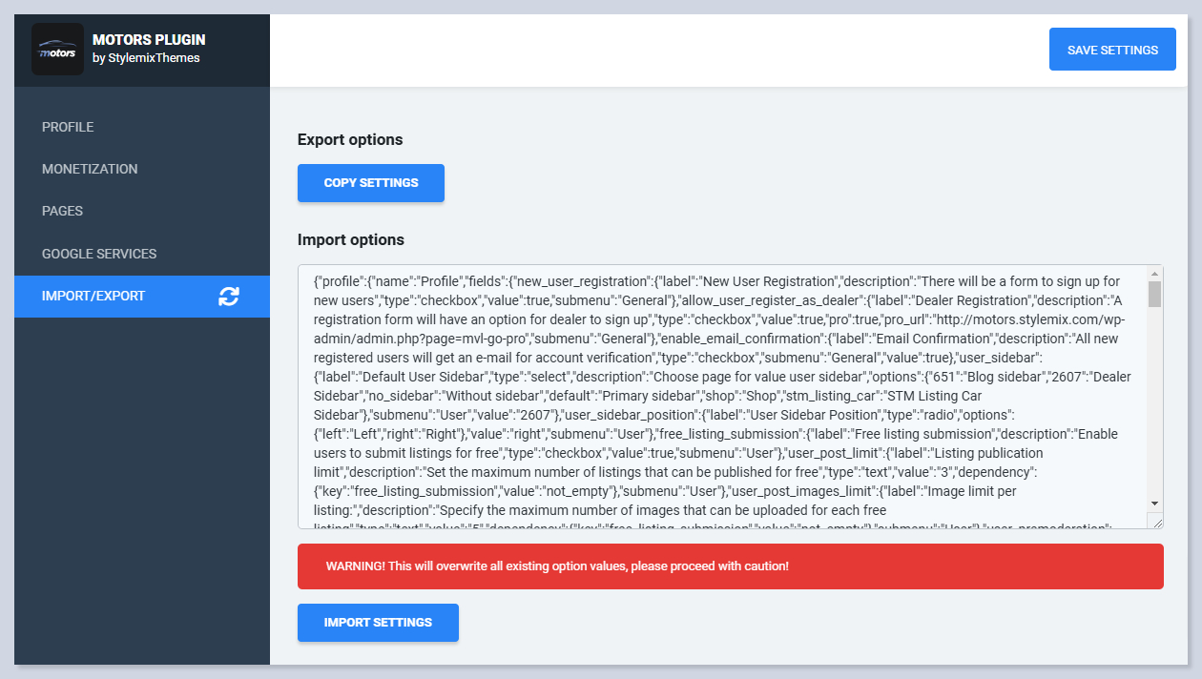The height and width of the screenshot is (679, 1202).
Task: Select the Import/Export sidebar item
Action: (93, 296)
